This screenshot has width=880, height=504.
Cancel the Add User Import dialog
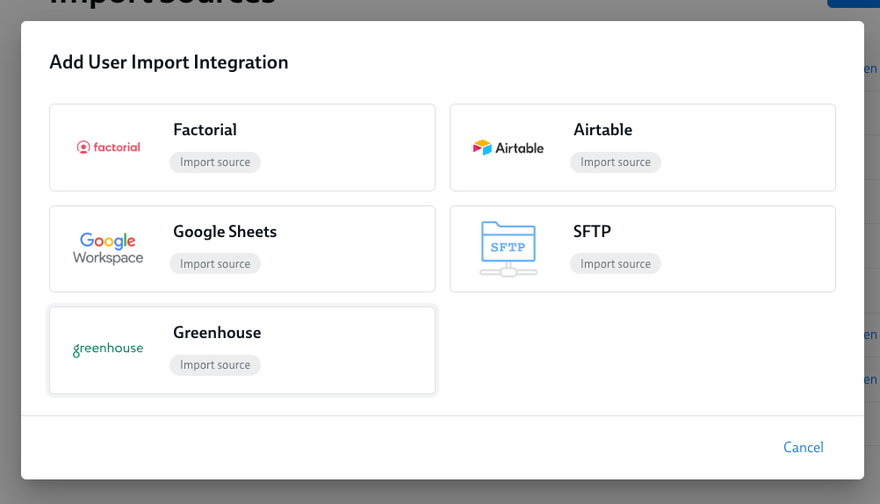803,447
